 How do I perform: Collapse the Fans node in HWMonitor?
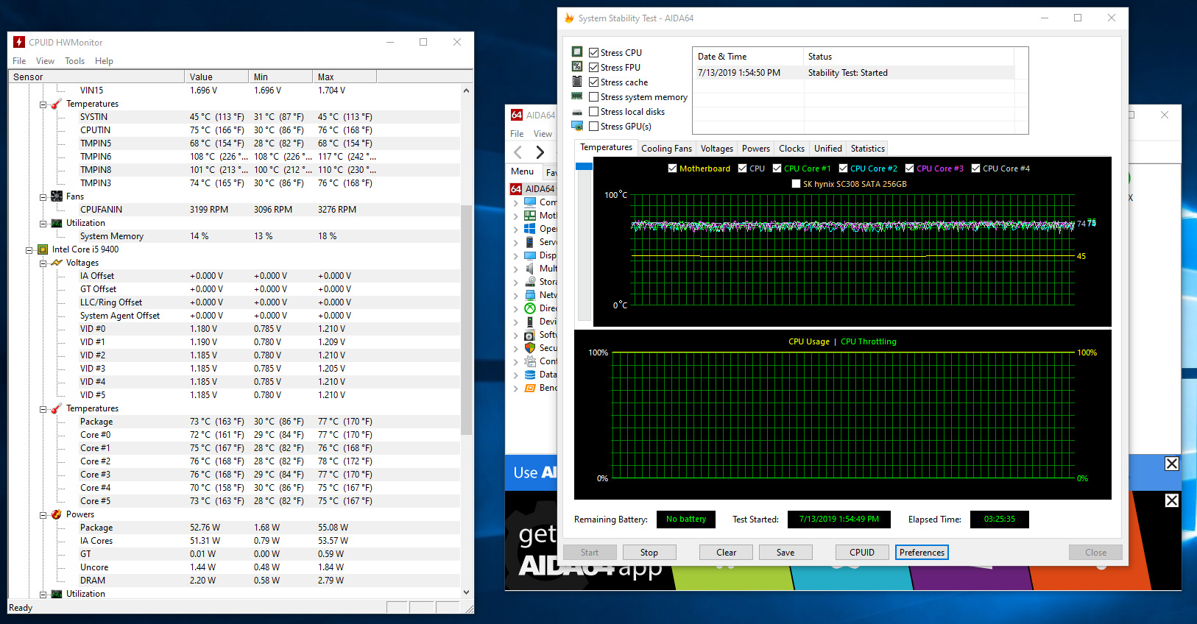tap(43, 197)
